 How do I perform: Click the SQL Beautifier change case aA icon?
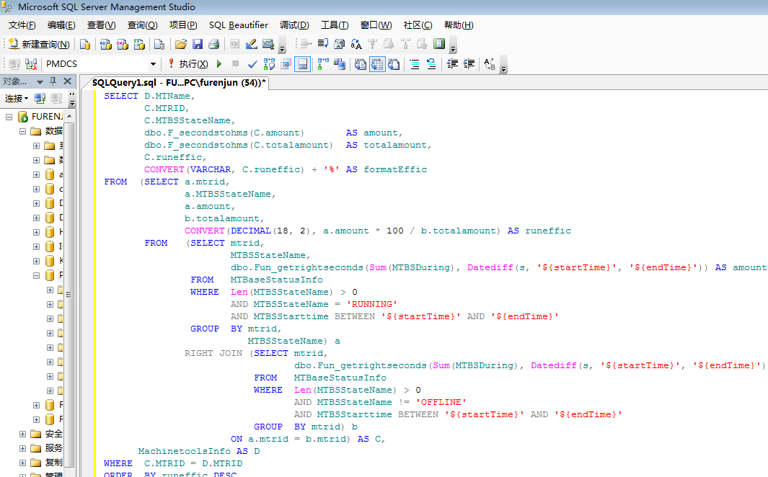click(356, 45)
